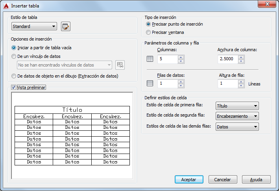Click the Cancelar button
Image resolution: width=279 pixels, height=191 pixels.
pos(223,180)
